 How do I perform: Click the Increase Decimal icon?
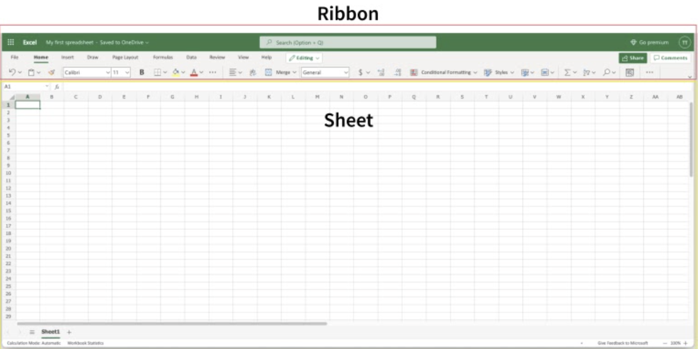382,72
